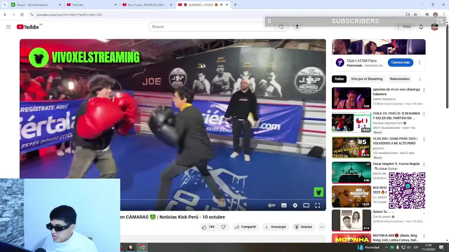Viewport: 449px width, 252px height.
Task: Enter fullscreen video mode
Action: pyautogui.click(x=317, y=205)
